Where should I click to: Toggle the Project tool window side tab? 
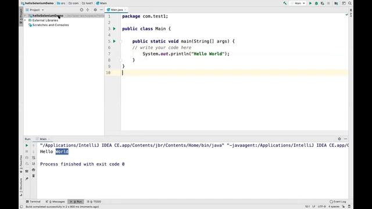pos(21,16)
